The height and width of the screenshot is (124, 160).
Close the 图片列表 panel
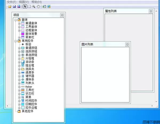[127, 44]
